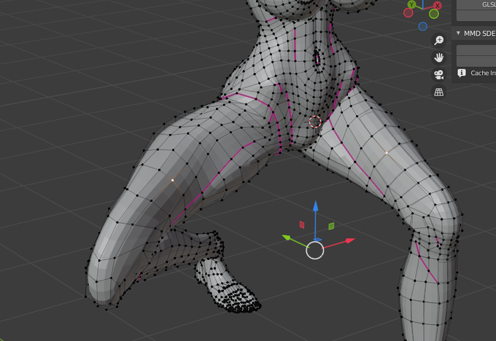This screenshot has height=341, width=496.
Task: Toggle the camera view icon
Action: click(439, 75)
